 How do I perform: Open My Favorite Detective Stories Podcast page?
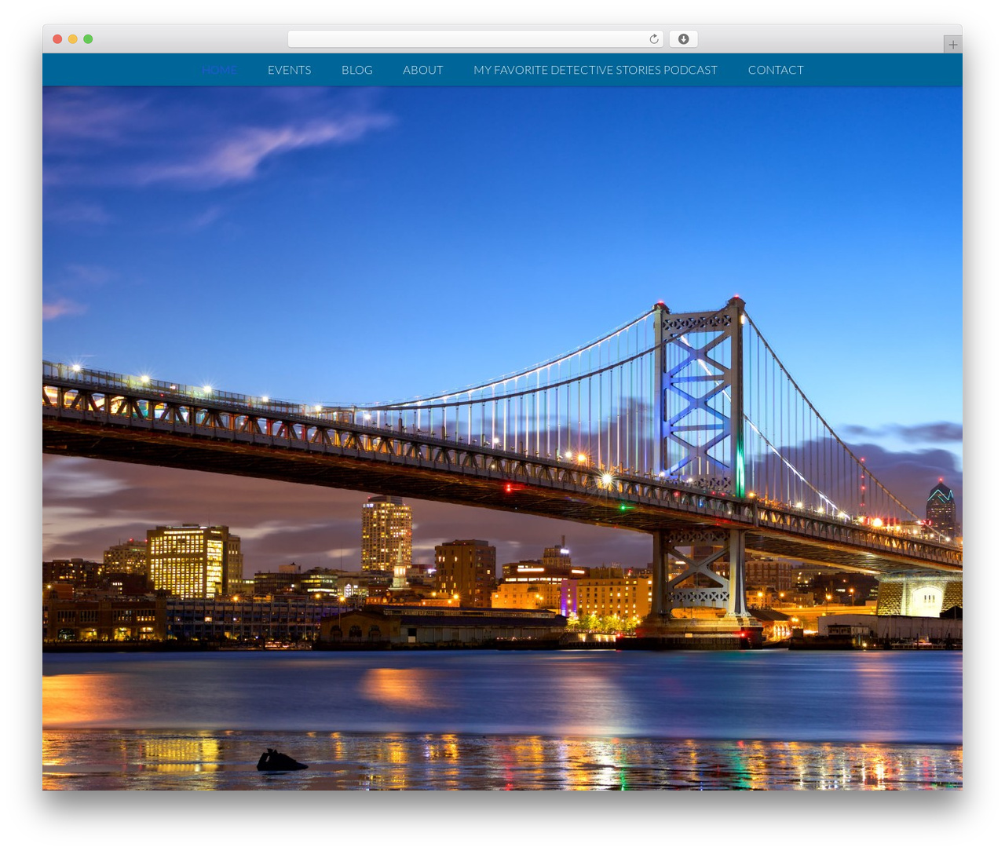click(595, 70)
